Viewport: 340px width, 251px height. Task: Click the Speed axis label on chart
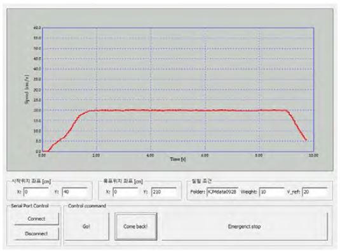coord(27,90)
